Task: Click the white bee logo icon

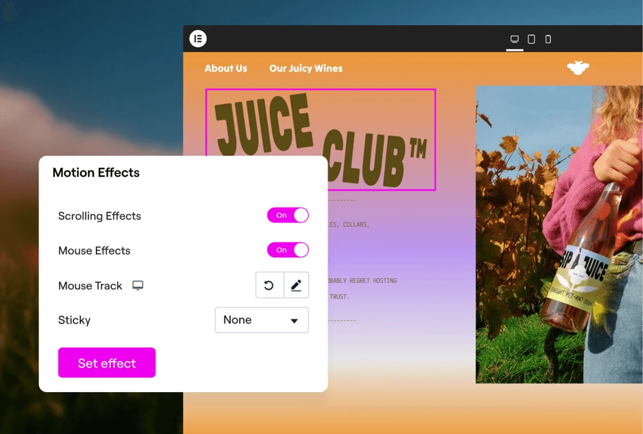Action: coord(578,68)
